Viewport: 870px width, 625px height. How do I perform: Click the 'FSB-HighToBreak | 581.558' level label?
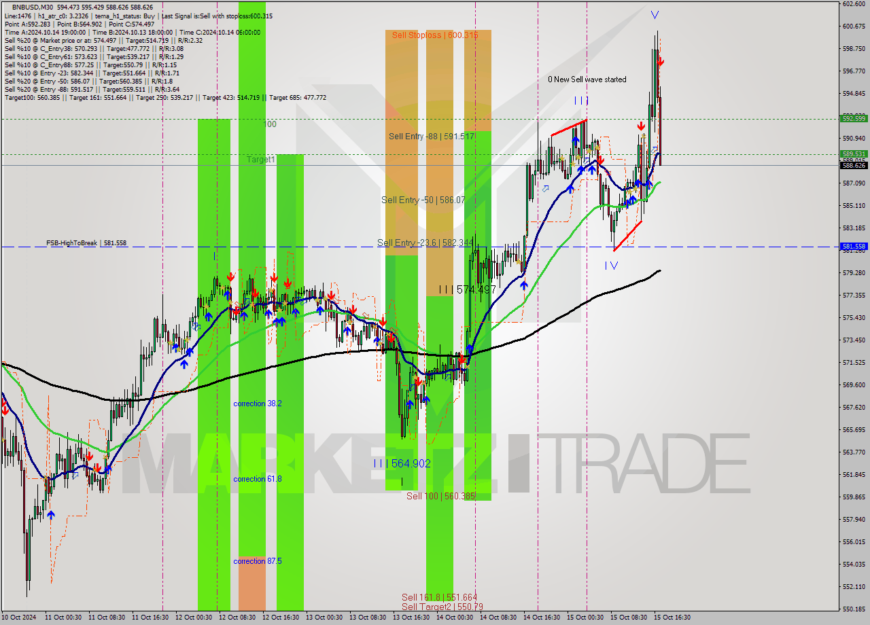[x=86, y=243]
